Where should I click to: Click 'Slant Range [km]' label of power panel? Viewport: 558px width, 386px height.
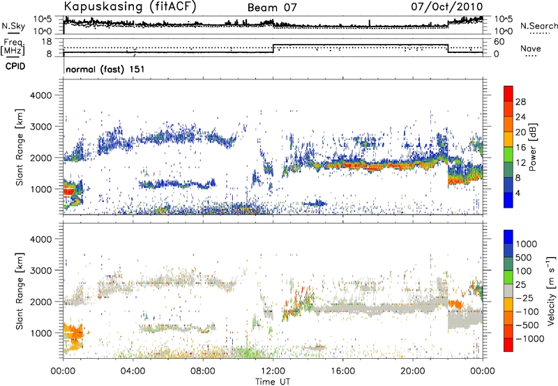(20, 147)
